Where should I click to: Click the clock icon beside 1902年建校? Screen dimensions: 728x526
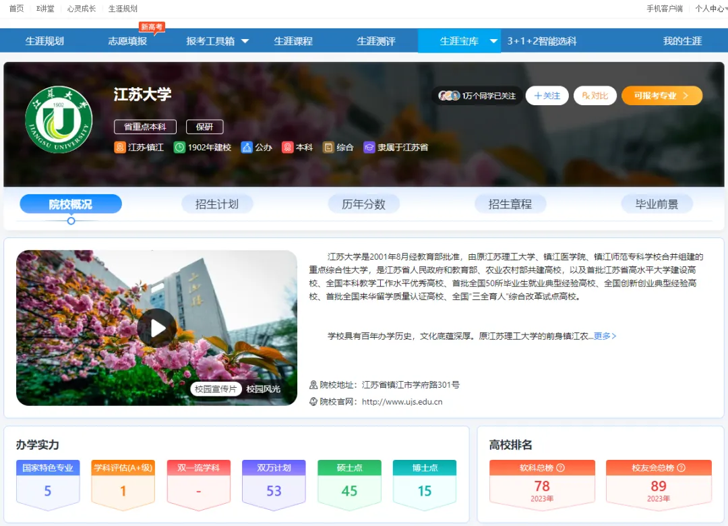(179, 147)
